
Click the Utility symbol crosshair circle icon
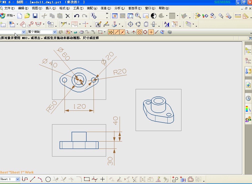[130, 24]
